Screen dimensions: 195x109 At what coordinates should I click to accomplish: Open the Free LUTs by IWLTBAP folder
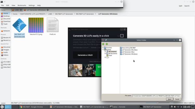pos(128,48)
